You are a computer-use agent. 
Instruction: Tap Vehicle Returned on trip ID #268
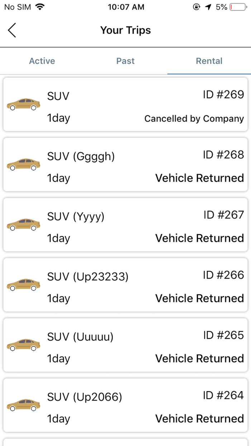(199, 178)
